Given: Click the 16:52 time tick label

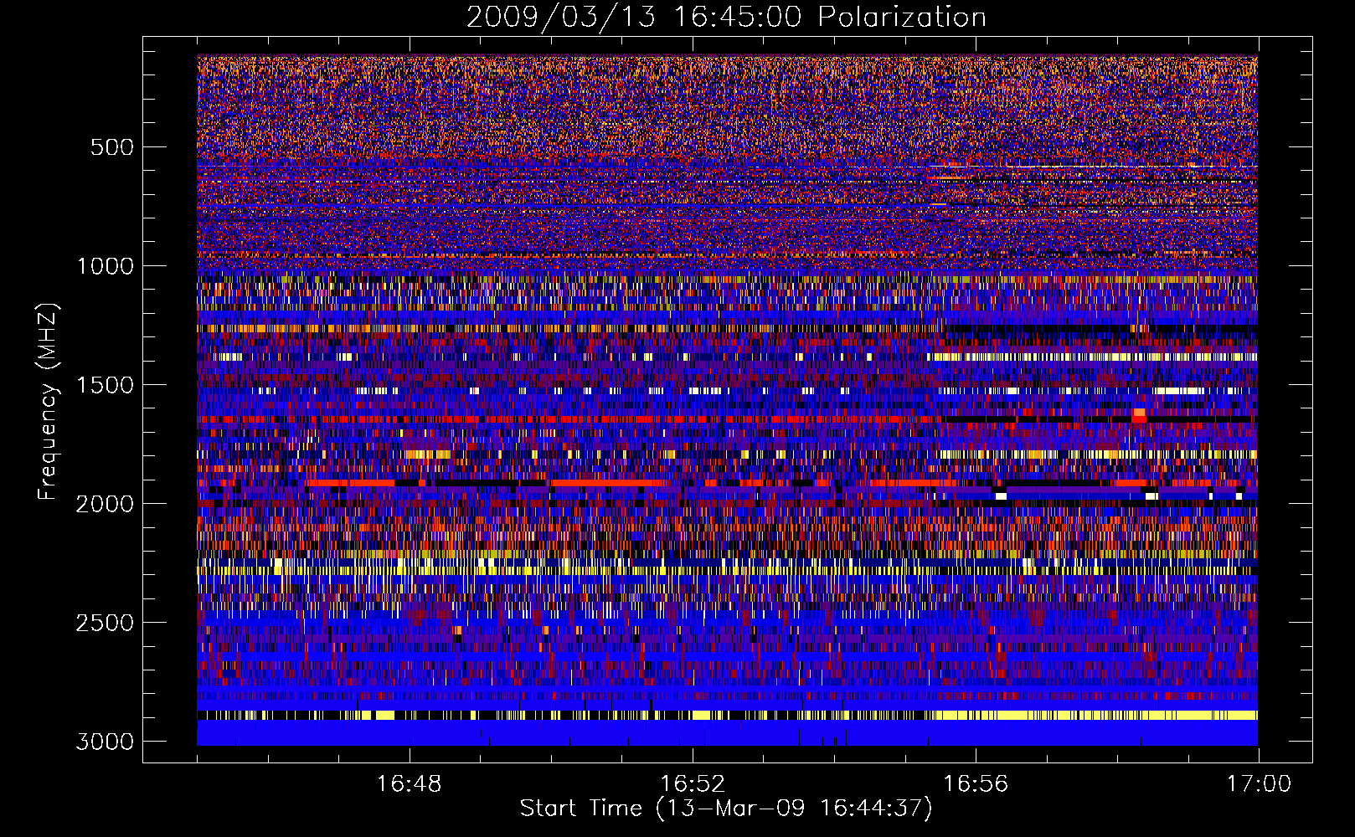Looking at the screenshot, I should click(x=693, y=784).
